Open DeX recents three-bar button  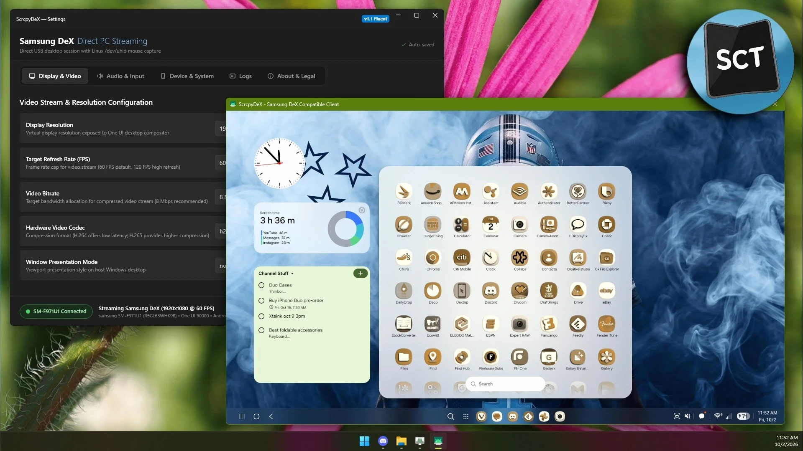click(242, 416)
